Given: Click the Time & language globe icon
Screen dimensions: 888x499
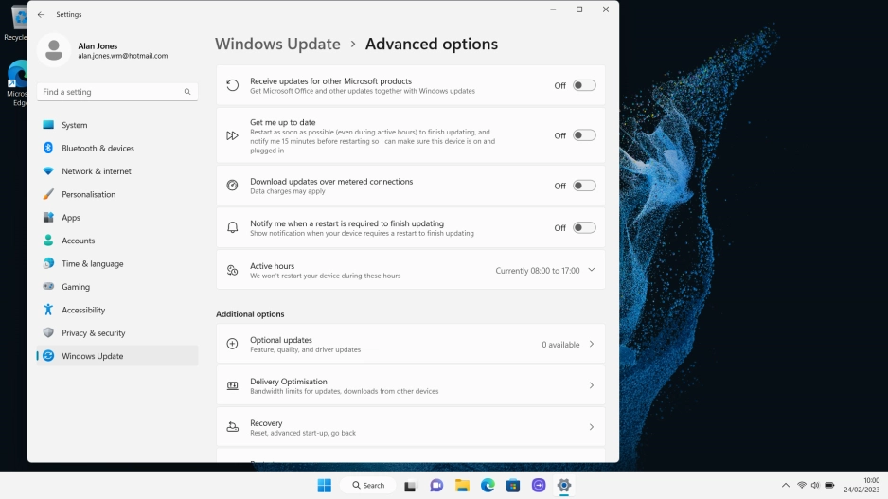Looking at the screenshot, I should [x=48, y=263].
